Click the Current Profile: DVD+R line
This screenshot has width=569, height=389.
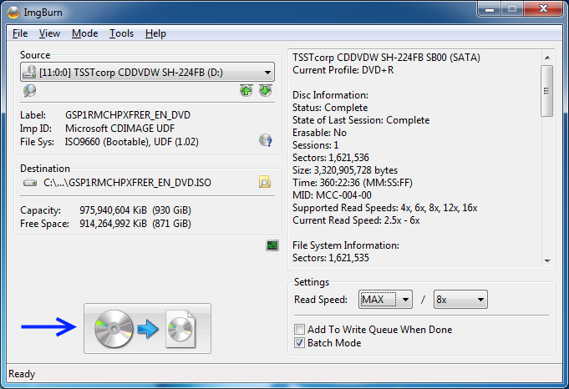click(x=343, y=70)
